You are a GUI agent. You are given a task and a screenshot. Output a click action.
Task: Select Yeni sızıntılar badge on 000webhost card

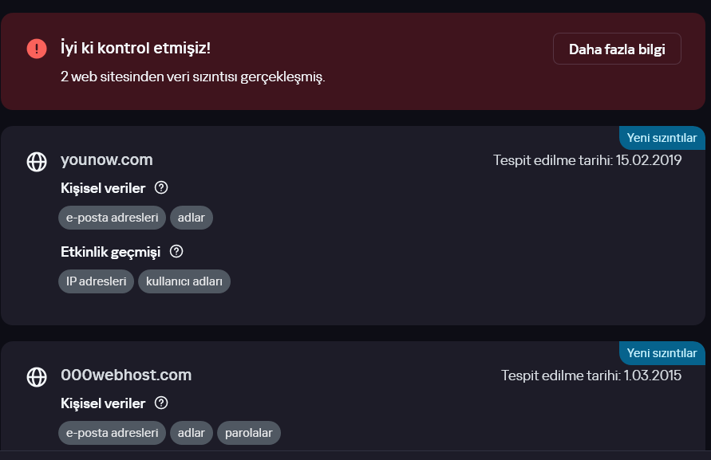[x=662, y=353]
